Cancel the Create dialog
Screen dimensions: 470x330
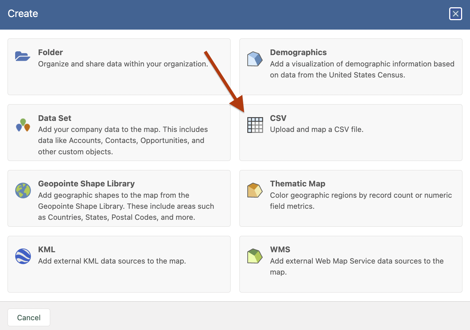(x=29, y=317)
